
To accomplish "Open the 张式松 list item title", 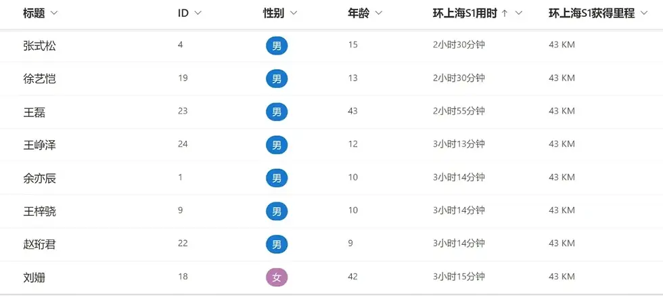I will point(39,45).
